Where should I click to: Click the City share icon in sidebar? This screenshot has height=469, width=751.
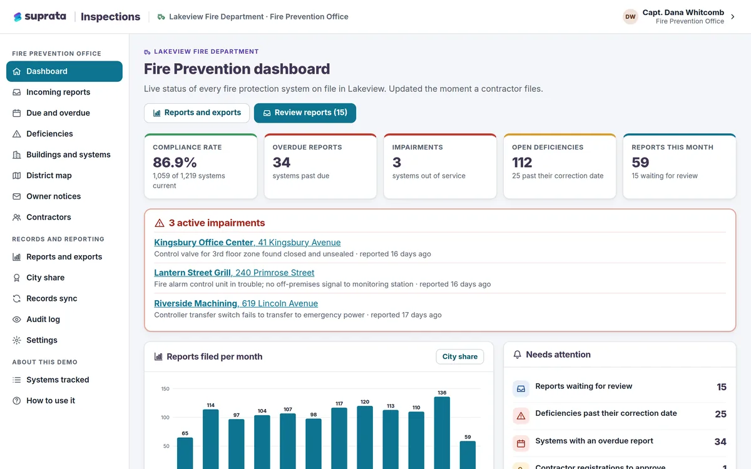(x=17, y=278)
